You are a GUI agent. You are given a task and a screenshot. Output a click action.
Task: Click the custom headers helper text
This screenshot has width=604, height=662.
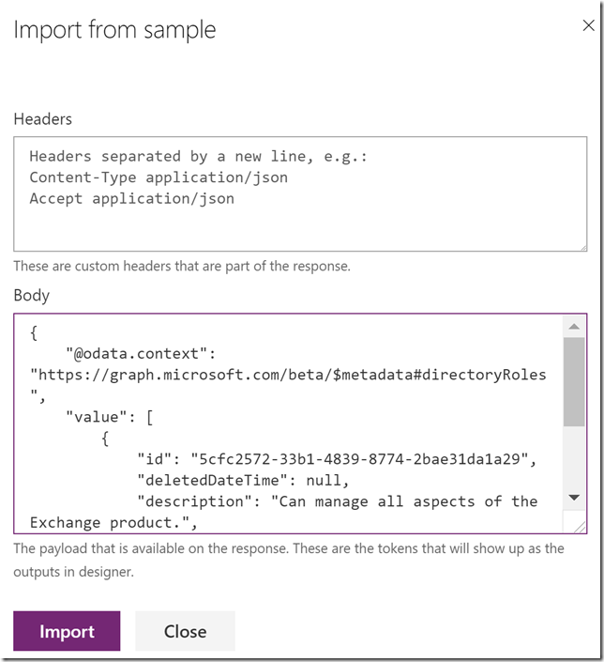pyautogui.click(x=182, y=266)
